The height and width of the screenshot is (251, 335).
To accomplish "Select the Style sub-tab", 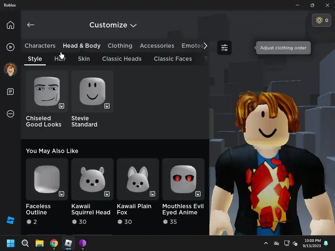I will 35,59.
